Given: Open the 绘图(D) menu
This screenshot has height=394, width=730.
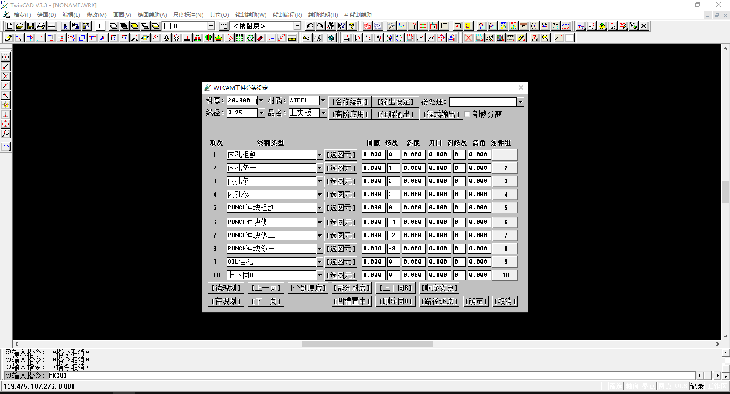Looking at the screenshot, I should 47,15.
